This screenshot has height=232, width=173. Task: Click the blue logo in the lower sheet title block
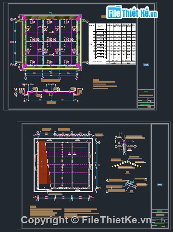pyautogui.click(x=160, y=184)
